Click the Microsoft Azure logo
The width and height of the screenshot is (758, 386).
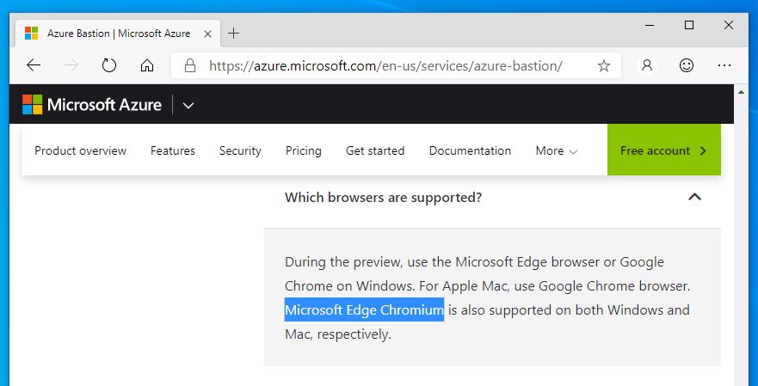(x=92, y=104)
